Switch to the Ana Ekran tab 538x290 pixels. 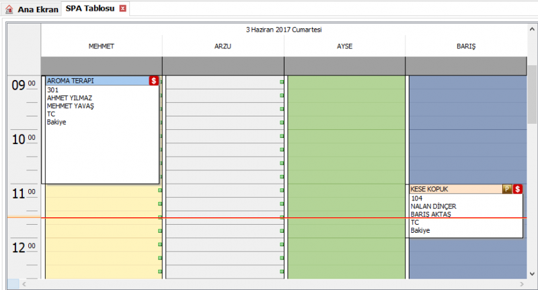click(32, 9)
